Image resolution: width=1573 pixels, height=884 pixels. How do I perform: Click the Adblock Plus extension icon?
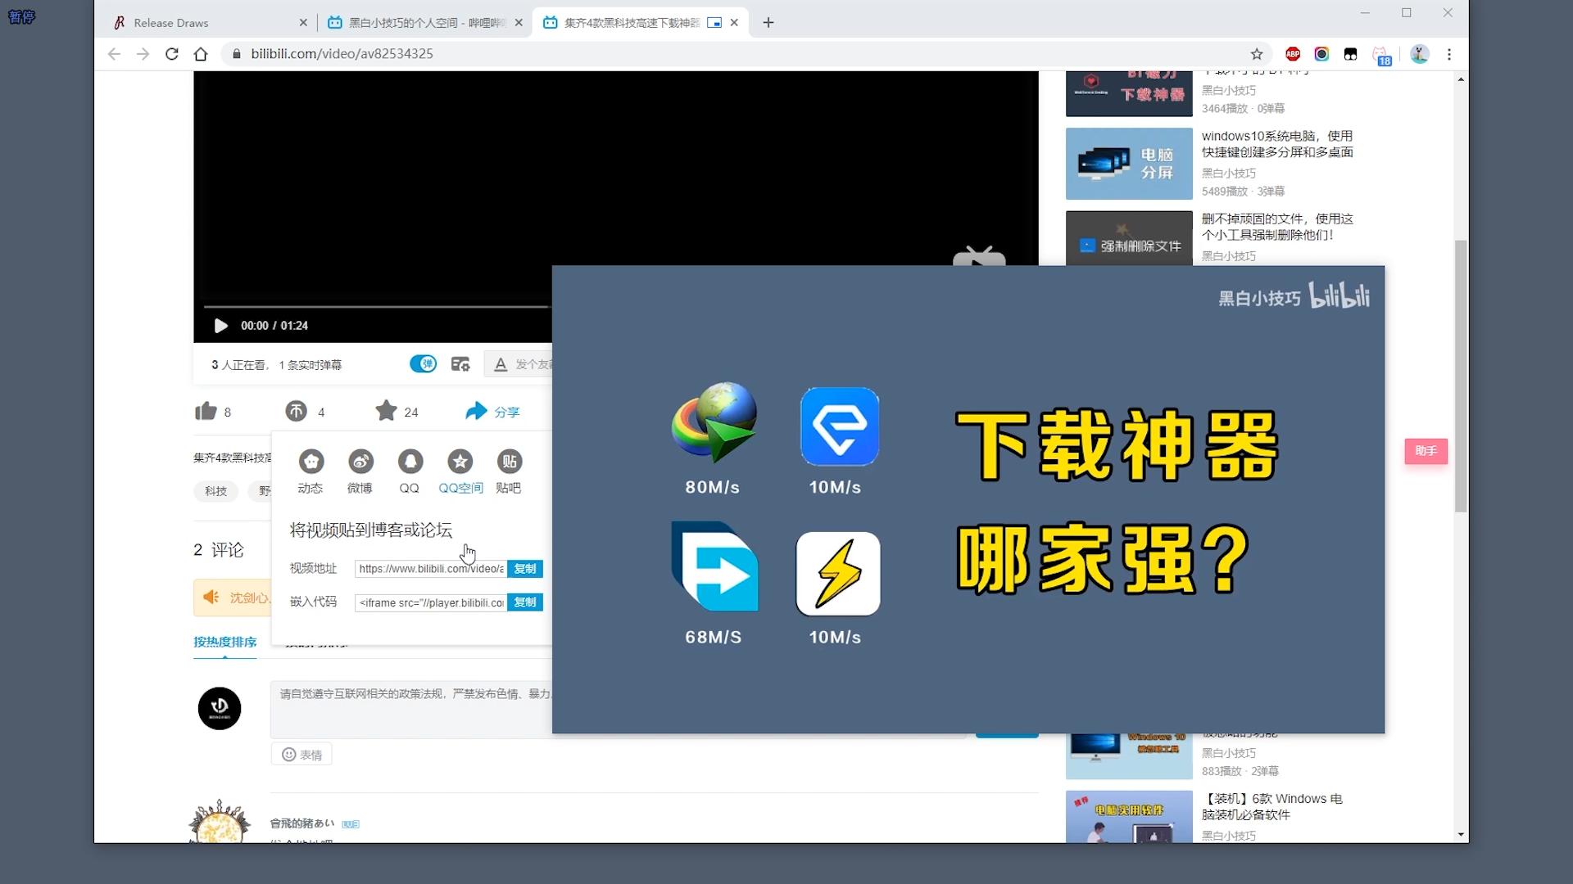tap(1294, 54)
